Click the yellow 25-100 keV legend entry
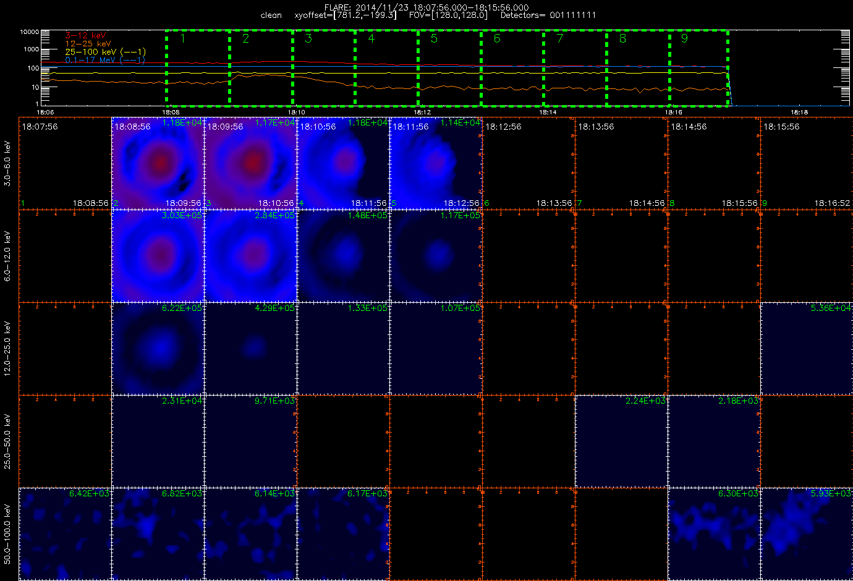 [105, 52]
